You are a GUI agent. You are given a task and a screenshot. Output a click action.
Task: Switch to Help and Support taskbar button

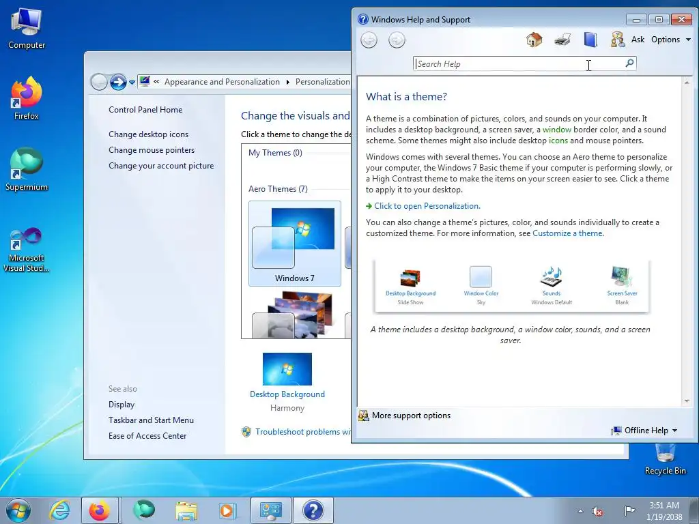pos(313,510)
